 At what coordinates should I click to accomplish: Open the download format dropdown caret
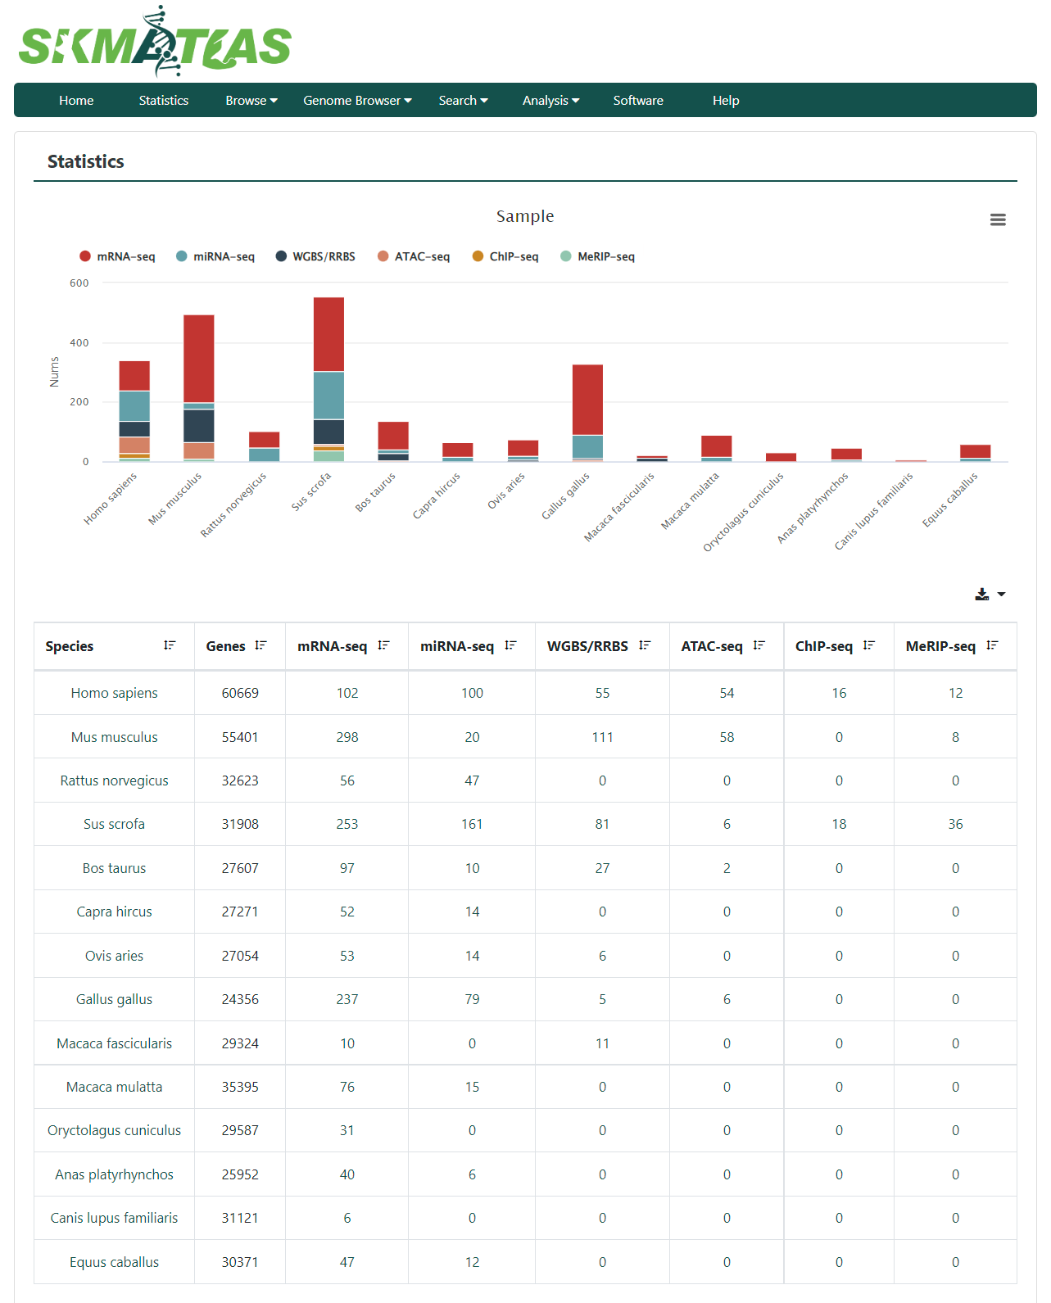pyautogui.click(x=1001, y=595)
